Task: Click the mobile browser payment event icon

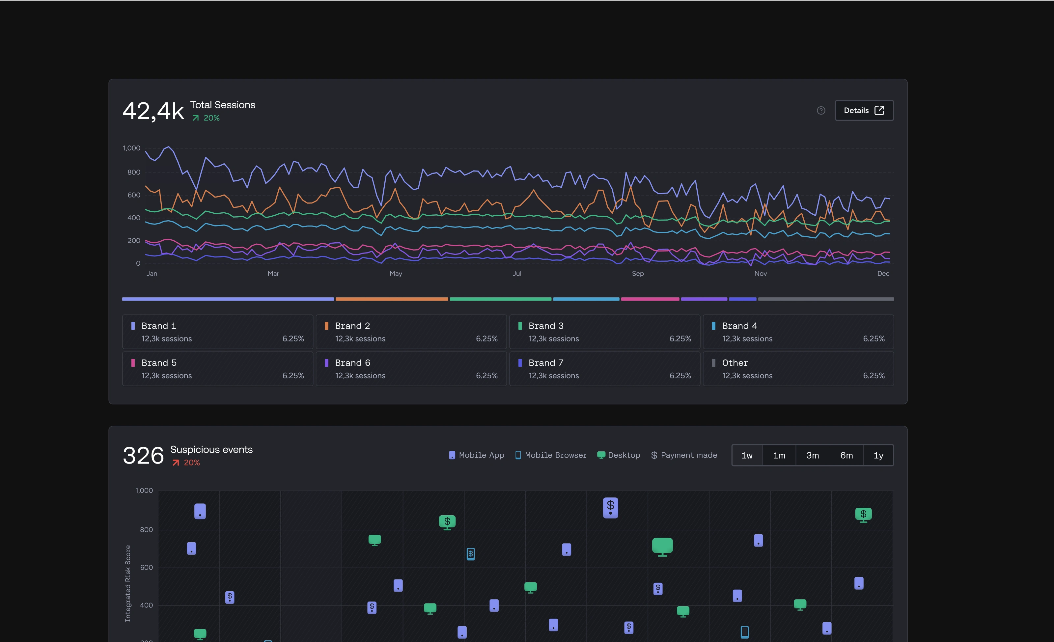Action: click(x=471, y=554)
